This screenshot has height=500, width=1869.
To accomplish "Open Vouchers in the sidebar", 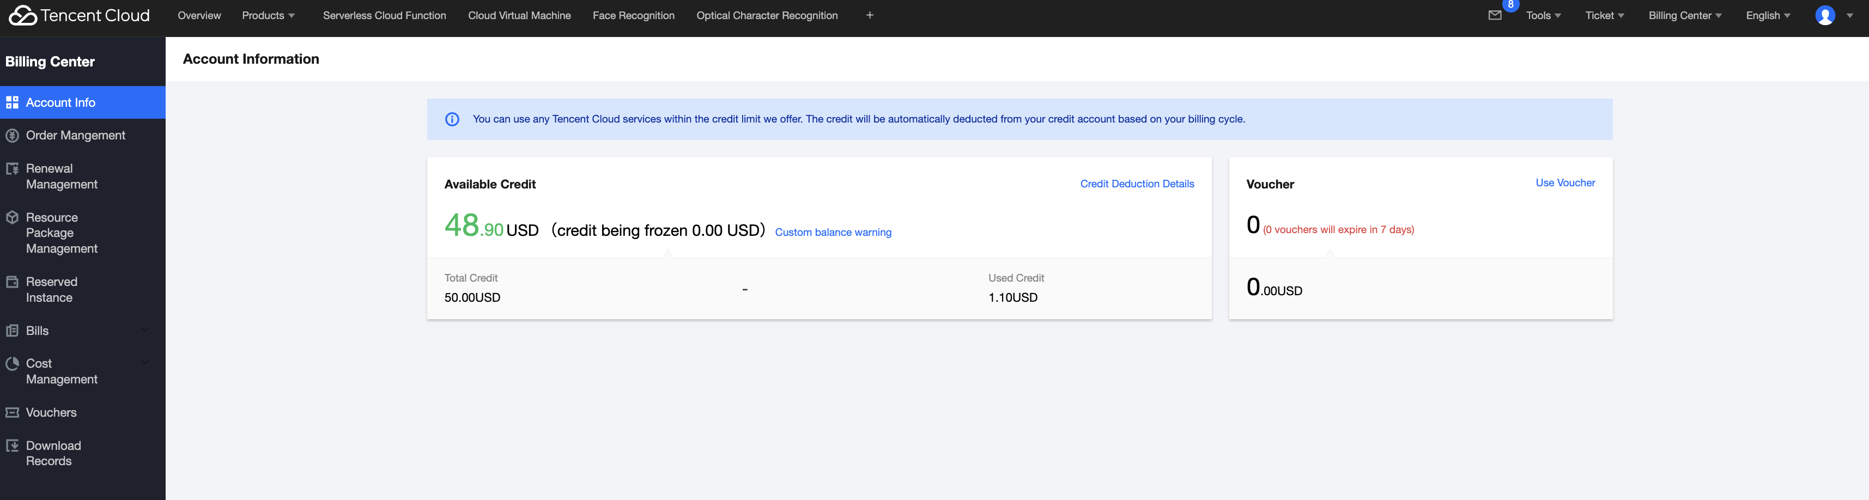I will click(x=83, y=413).
